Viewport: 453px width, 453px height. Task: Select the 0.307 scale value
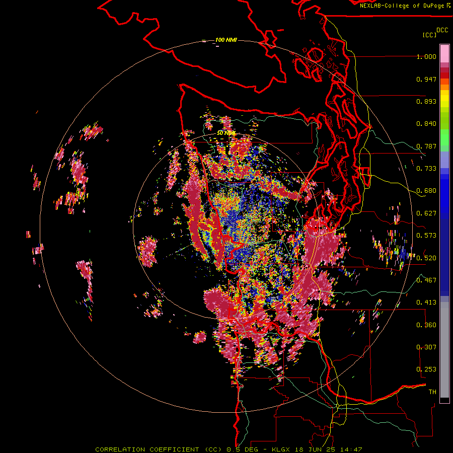pyautogui.click(x=426, y=347)
